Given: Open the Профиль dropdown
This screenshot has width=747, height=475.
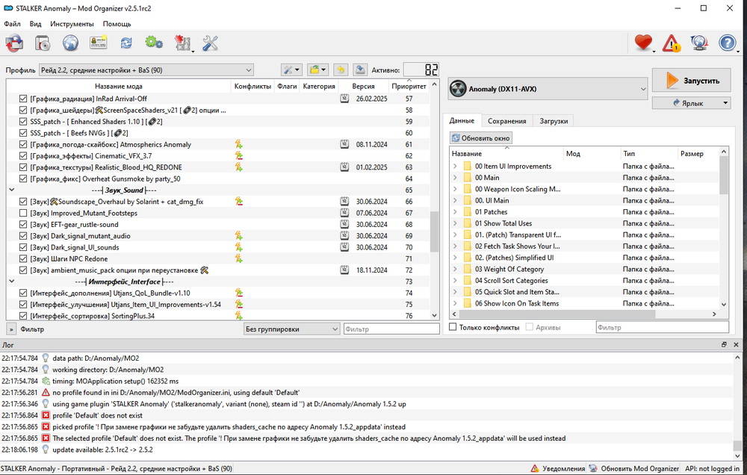Looking at the screenshot, I should point(146,69).
